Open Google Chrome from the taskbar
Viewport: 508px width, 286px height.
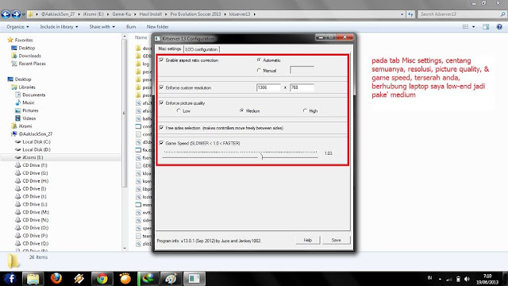coord(102,279)
